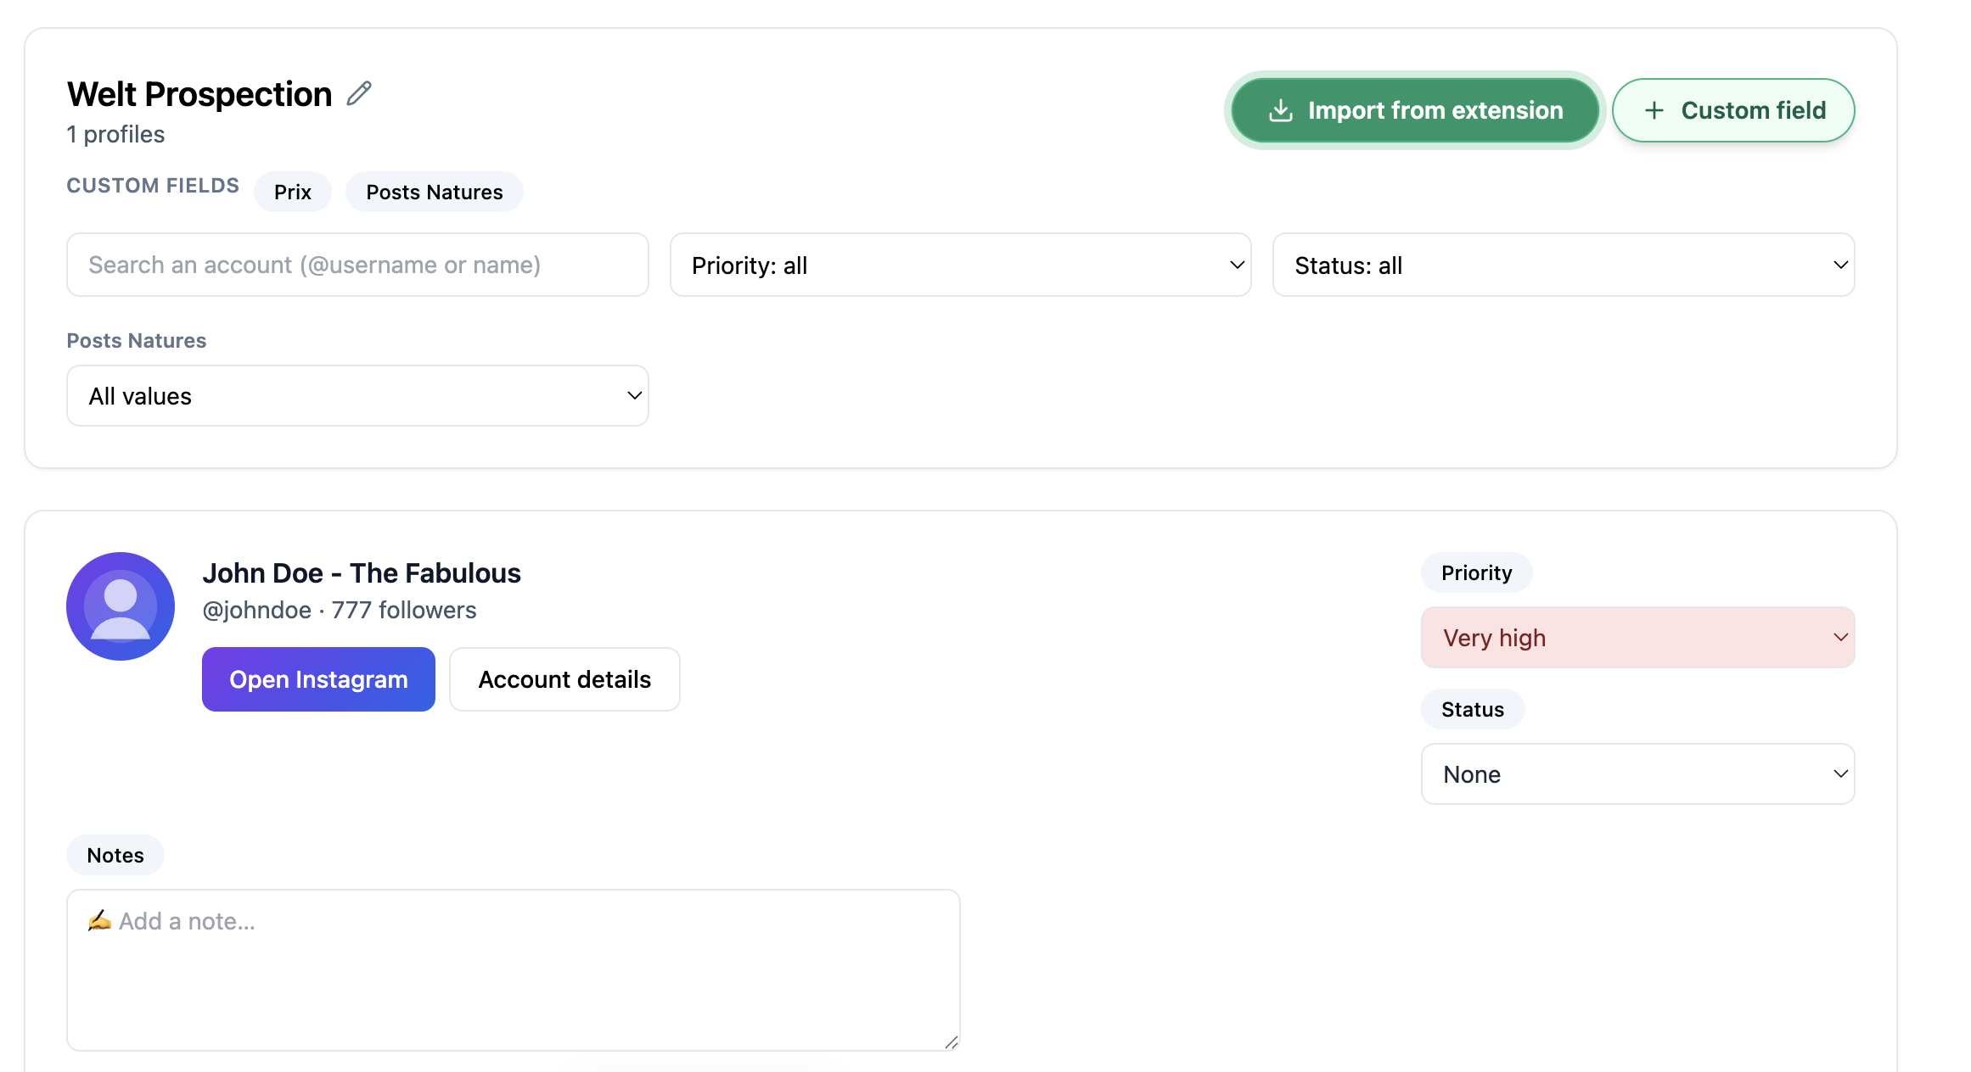The image size is (1971, 1072).
Task: Open the profile Status None dropdown
Action: [1637, 774]
